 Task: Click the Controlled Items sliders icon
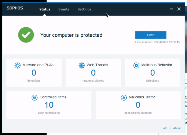(34, 98)
